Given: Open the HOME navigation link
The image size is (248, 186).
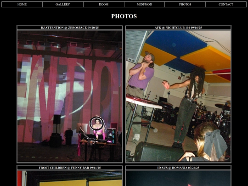Looking at the screenshot, I should click(x=22, y=5).
